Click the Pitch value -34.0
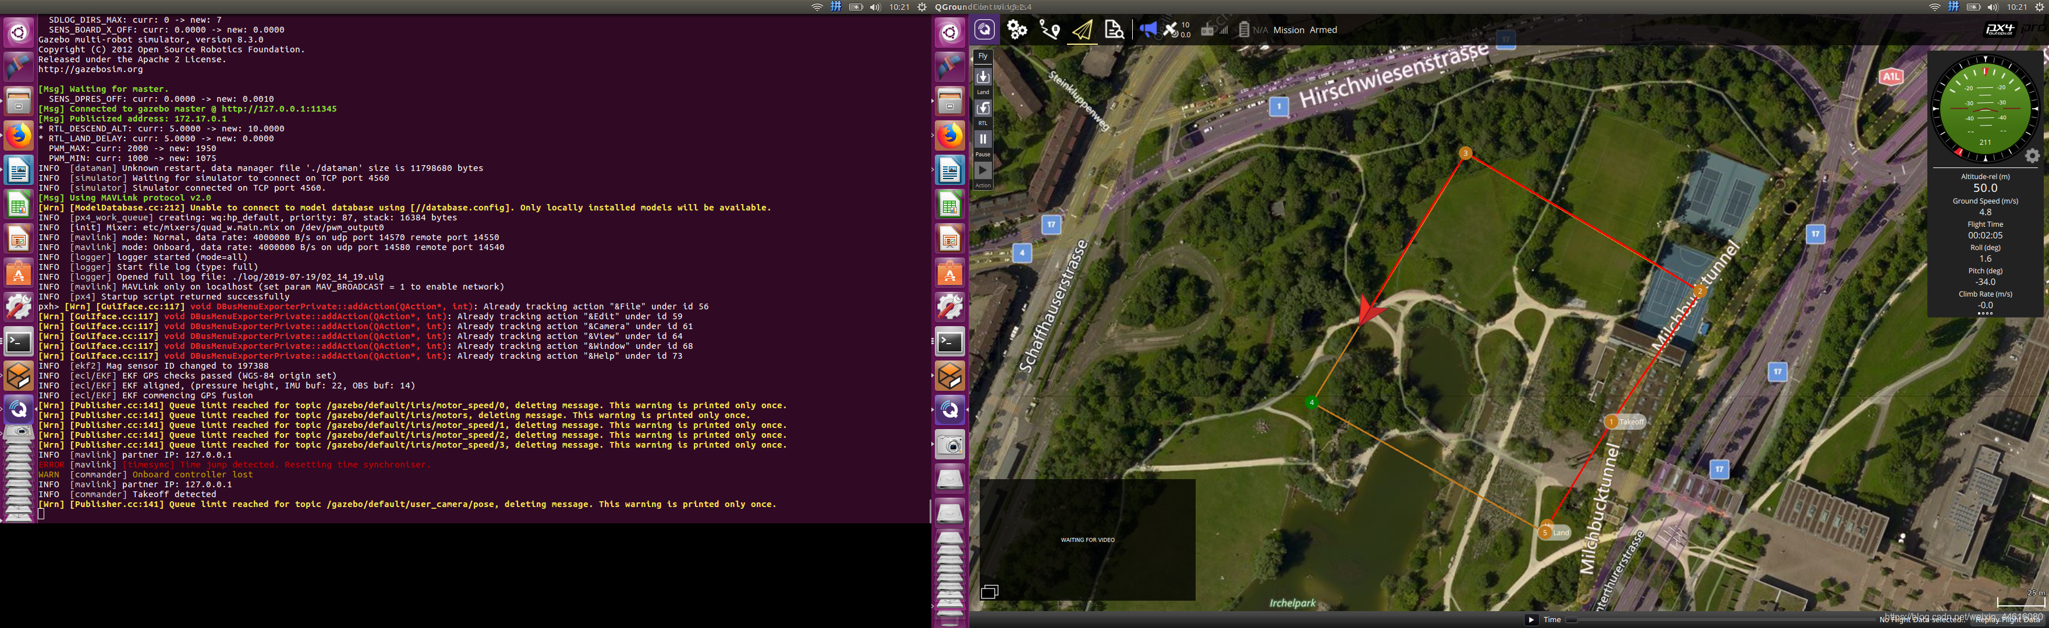2049x628 pixels. click(1984, 281)
